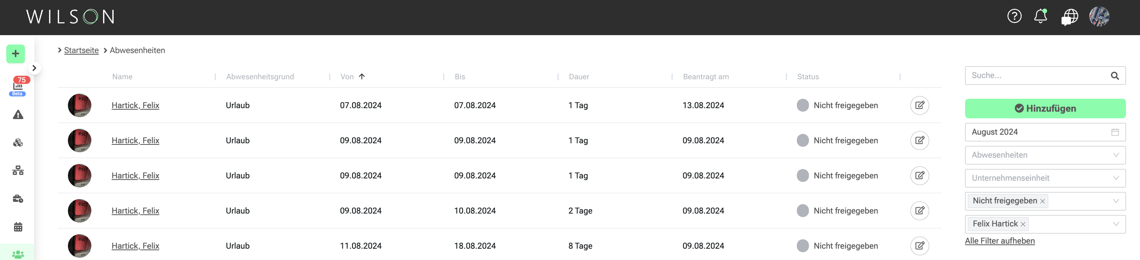Open notifications bell icon

tap(1040, 17)
